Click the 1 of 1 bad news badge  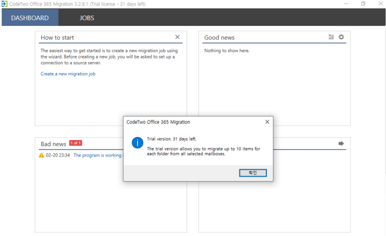pyautogui.click(x=76, y=143)
